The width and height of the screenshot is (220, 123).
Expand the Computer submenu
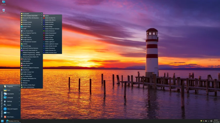coord(12,98)
